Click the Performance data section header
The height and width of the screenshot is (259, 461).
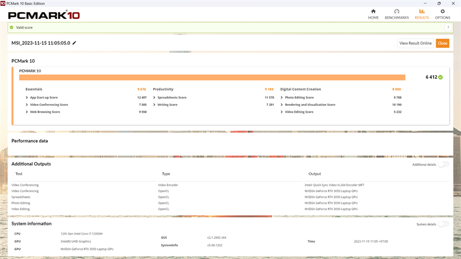point(30,140)
